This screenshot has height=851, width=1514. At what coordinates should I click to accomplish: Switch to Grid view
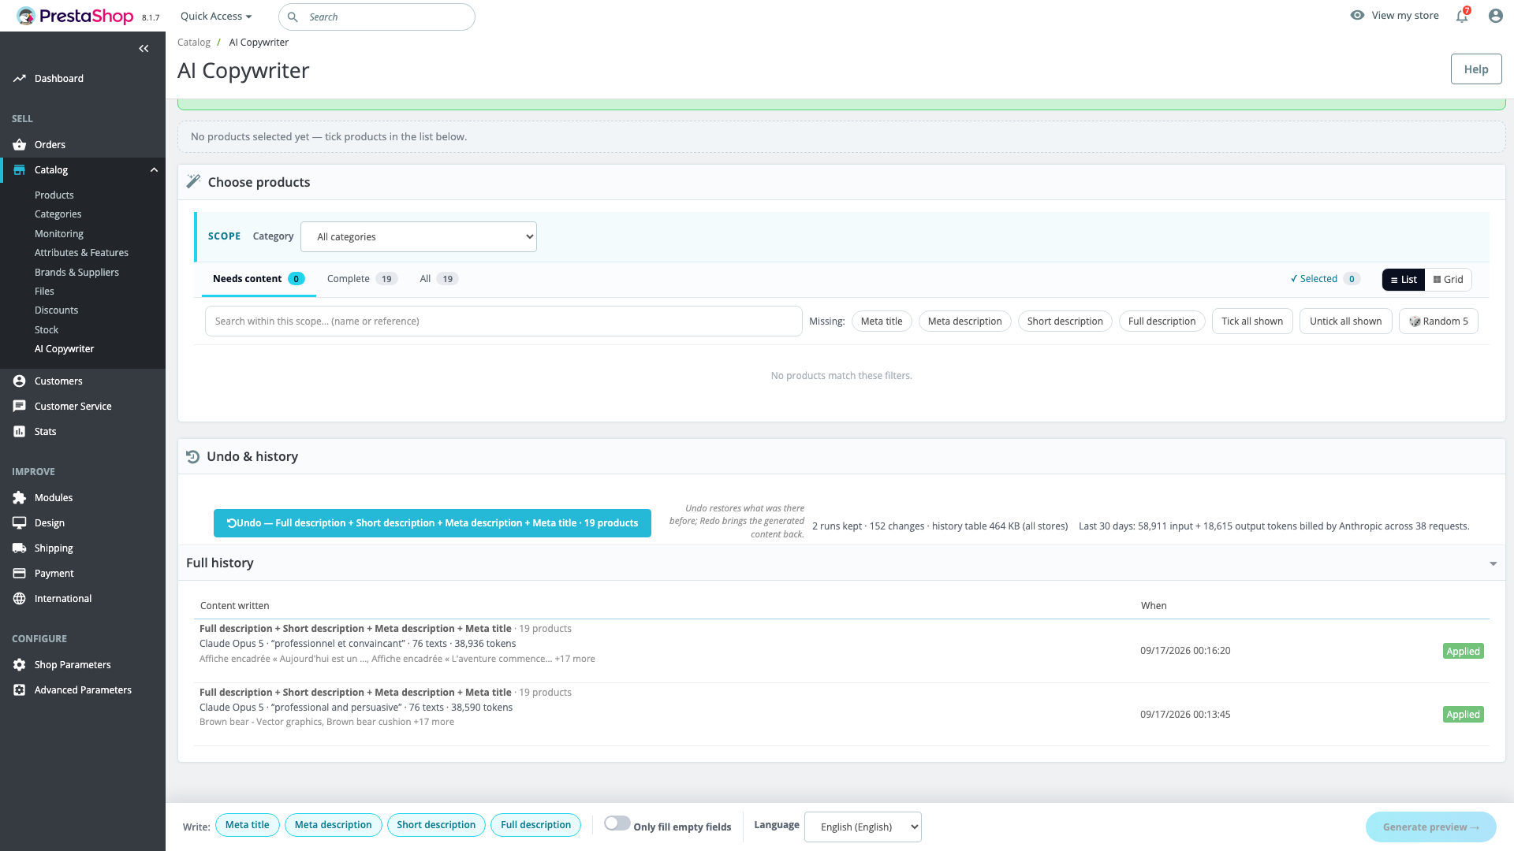[1449, 280]
